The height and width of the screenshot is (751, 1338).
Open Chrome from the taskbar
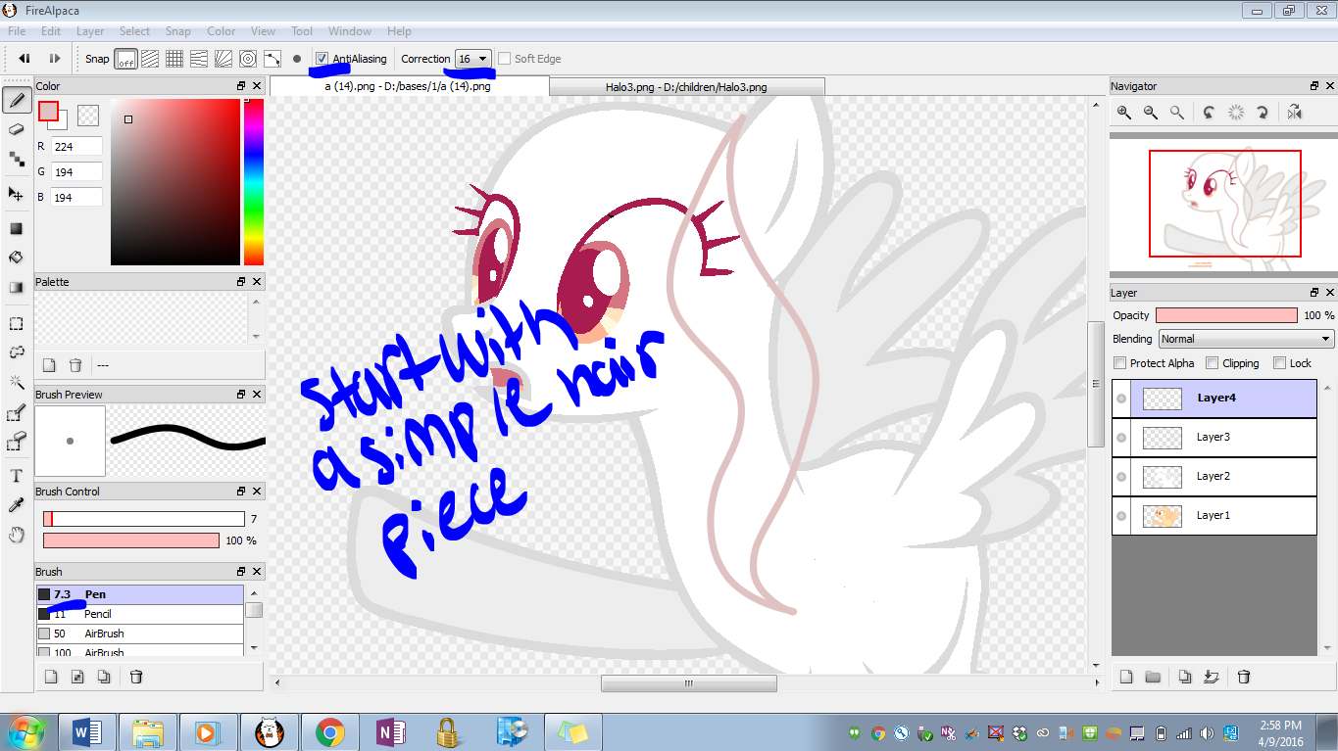click(329, 732)
